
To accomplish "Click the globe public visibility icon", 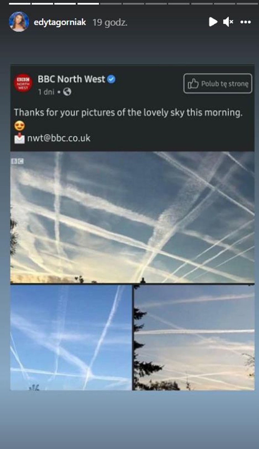I will click(x=67, y=92).
